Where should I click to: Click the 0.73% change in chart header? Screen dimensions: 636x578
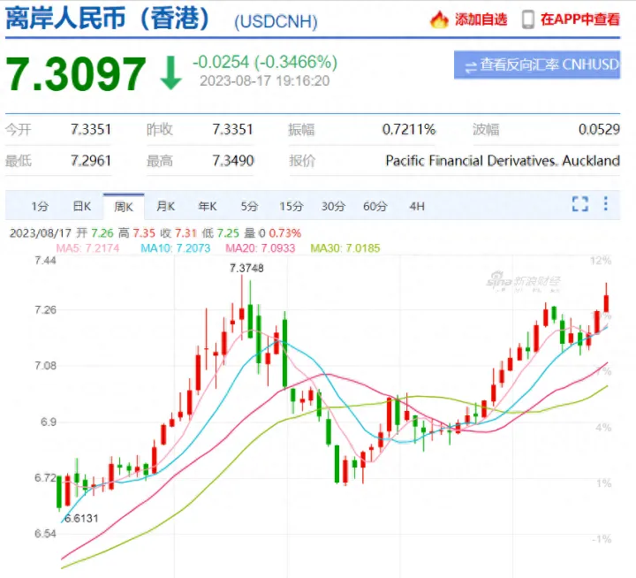[x=285, y=233]
